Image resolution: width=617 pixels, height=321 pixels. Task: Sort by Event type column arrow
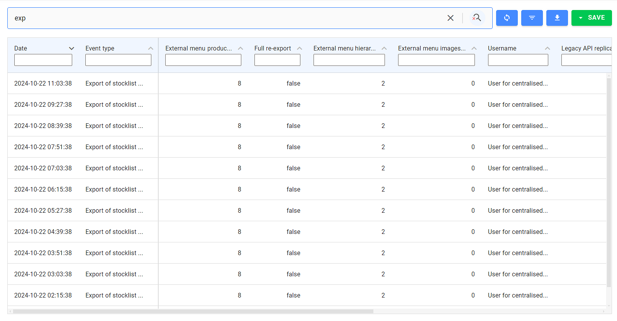click(x=151, y=48)
